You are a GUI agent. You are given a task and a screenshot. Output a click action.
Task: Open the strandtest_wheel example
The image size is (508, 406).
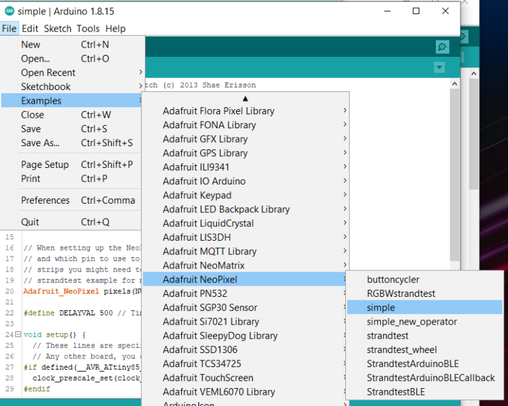pyautogui.click(x=425, y=350)
